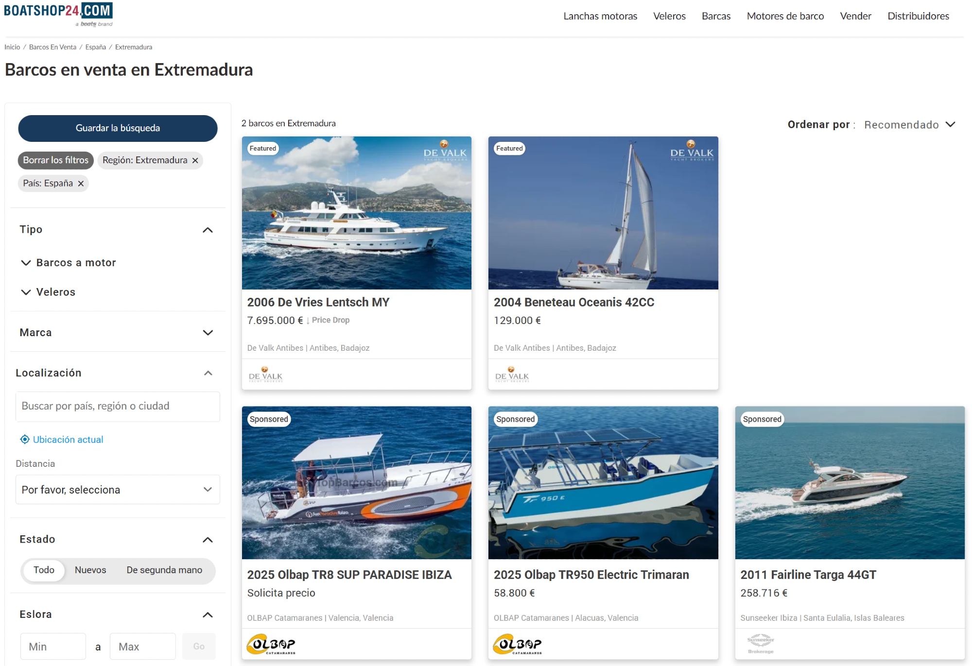Click OLBAP logo under TR950 Trimaran listing
The width and height of the screenshot is (972, 666).
click(x=518, y=644)
